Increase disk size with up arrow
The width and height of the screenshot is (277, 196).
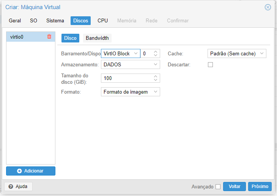(x=156, y=77)
